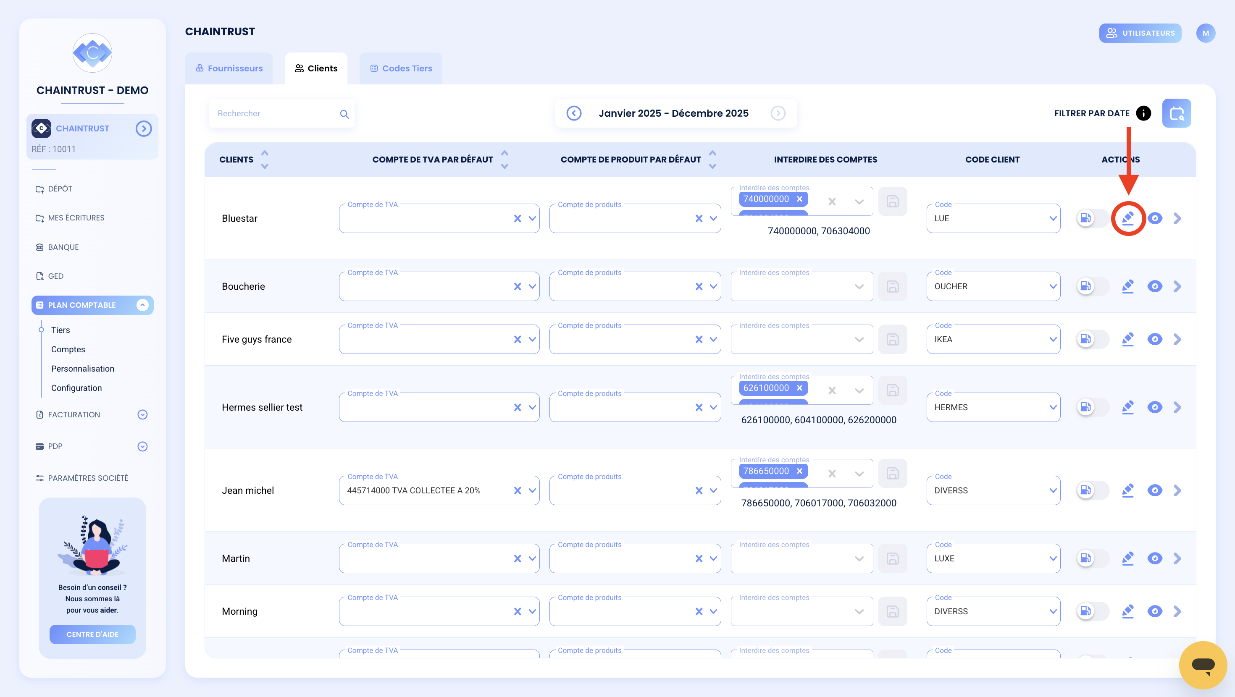Save forbidden accounts for Bluestar
The width and height of the screenshot is (1235, 697).
point(892,202)
